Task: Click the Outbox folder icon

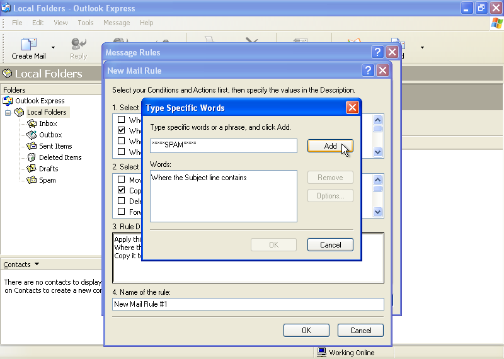Action: 31,135
